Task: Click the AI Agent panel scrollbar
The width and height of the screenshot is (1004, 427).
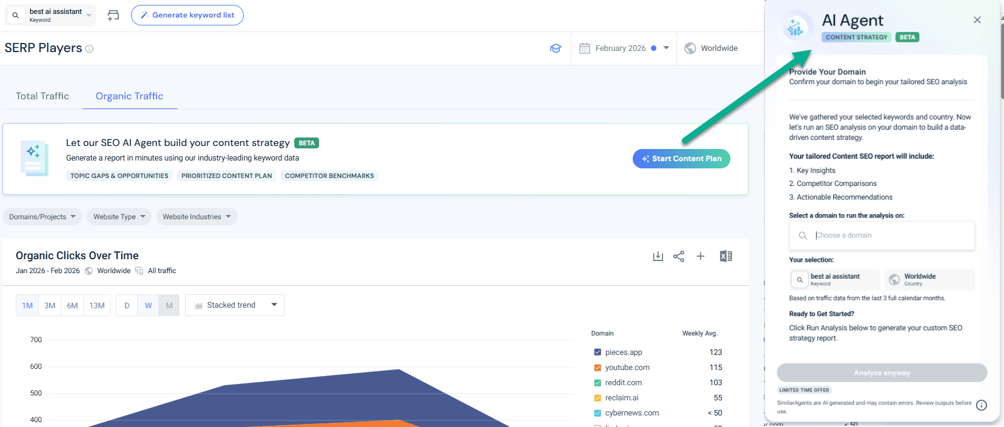Action: click(1002, 61)
